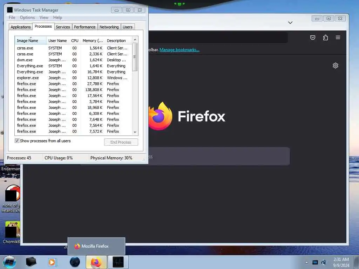Select firefox.exe row using 27,788 K
The width and height of the screenshot is (359, 269).
(x=73, y=84)
